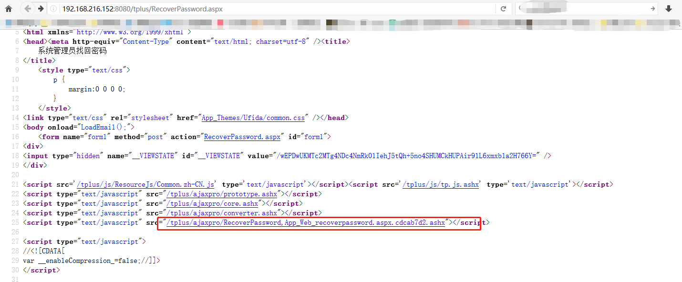Open the site info icon in address bar
Viewport: 682px width, 282px height.
coord(53,9)
